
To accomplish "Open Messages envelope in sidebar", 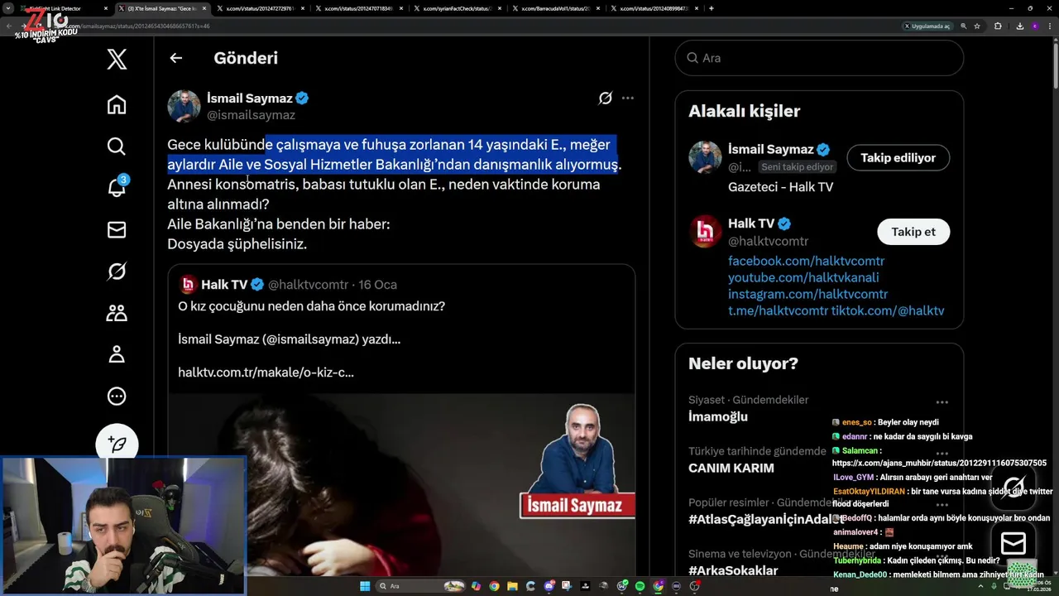I will coord(117,230).
